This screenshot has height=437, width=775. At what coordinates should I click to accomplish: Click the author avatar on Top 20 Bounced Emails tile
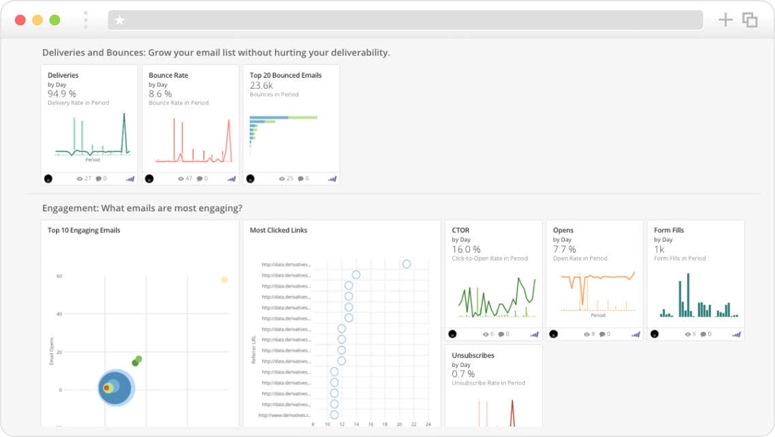point(251,179)
